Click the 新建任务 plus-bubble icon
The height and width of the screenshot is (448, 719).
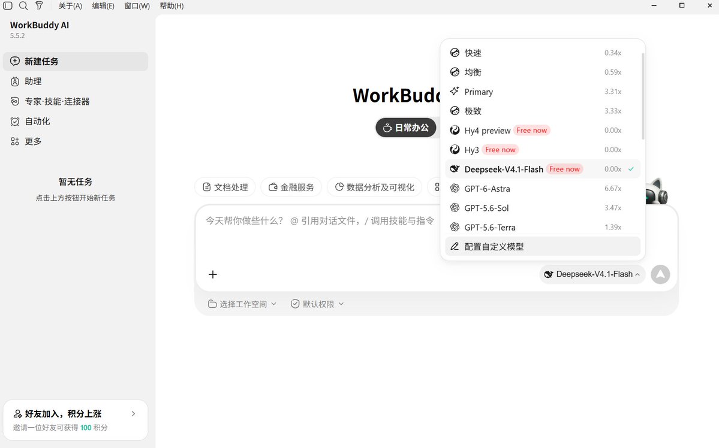(x=15, y=61)
